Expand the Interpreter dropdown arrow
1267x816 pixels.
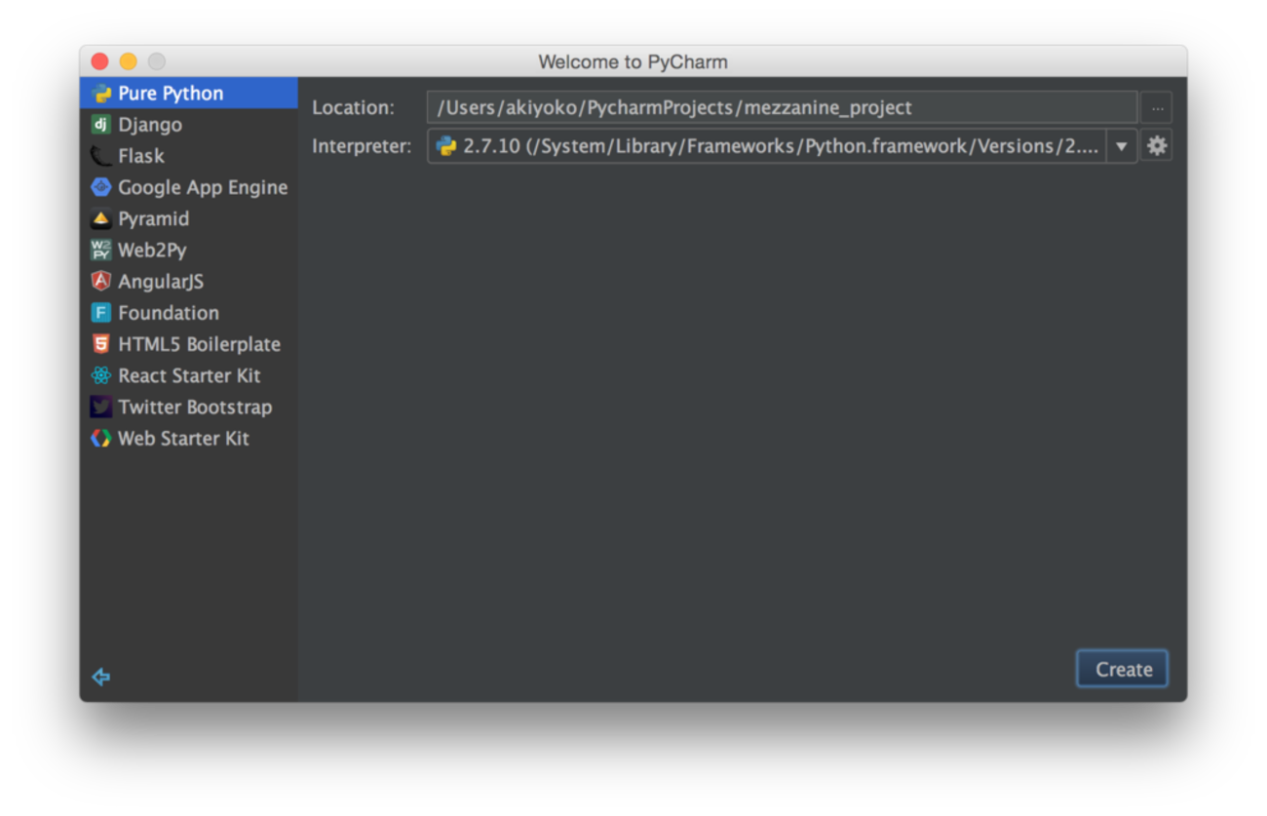point(1122,146)
